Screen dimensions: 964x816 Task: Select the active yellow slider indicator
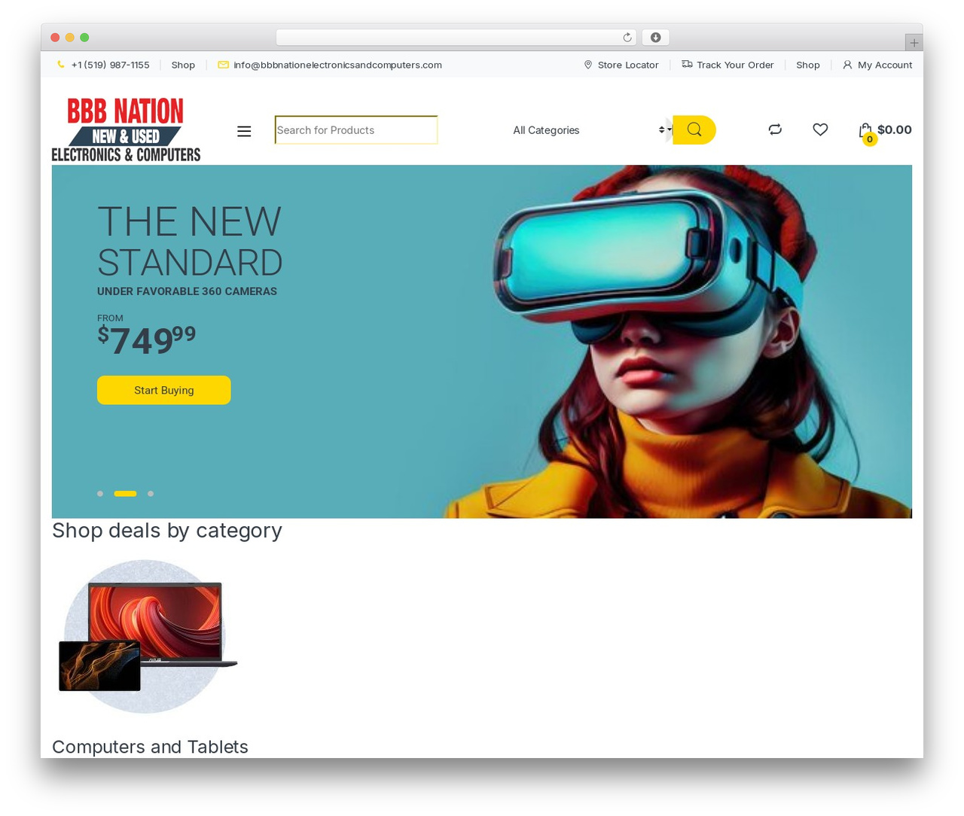[125, 494]
